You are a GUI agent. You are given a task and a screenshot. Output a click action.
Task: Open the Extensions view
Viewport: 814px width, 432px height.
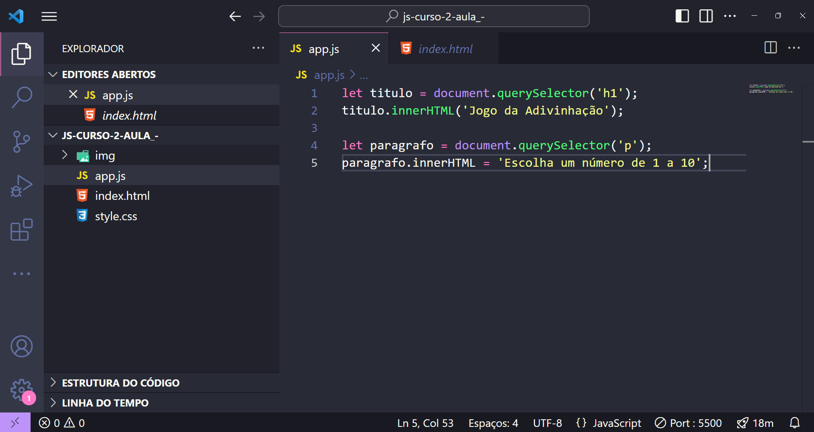(x=21, y=230)
